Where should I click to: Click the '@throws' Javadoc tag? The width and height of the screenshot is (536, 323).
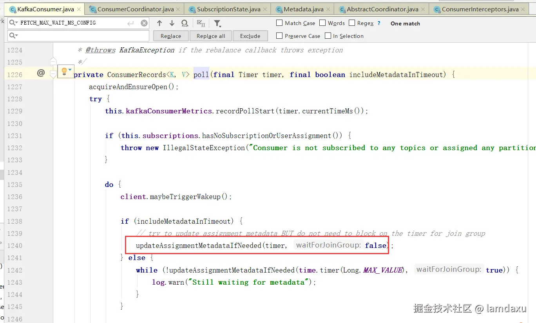(101, 50)
